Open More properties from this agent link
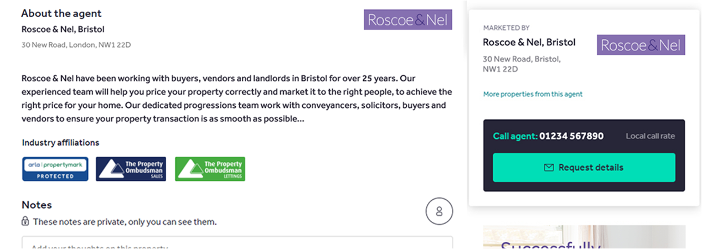 [533, 94]
